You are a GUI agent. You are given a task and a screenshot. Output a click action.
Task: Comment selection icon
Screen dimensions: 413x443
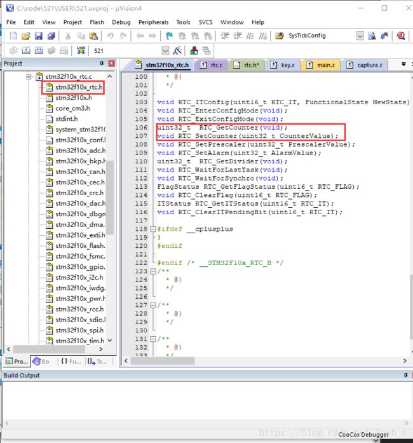[x=250, y=36]
